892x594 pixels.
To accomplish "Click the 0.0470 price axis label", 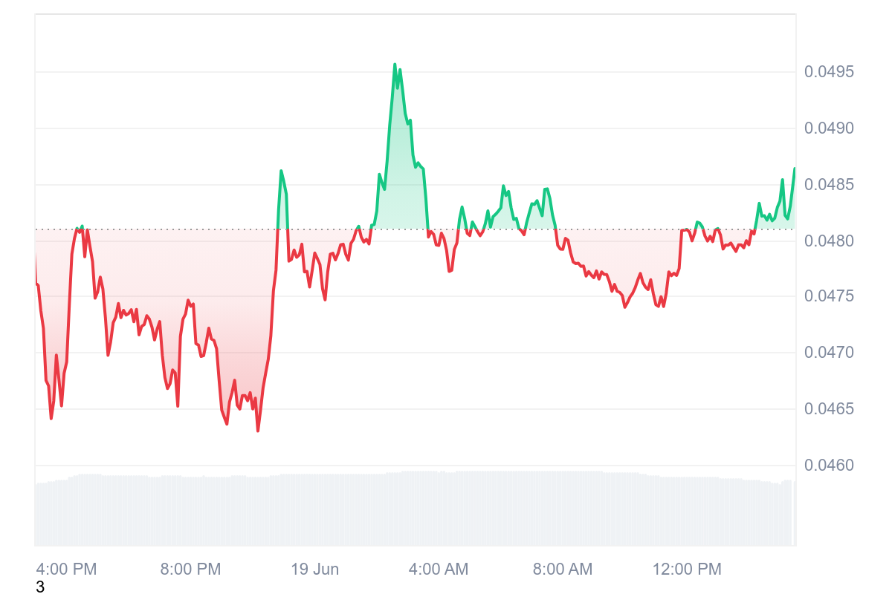I will point(829,353).
